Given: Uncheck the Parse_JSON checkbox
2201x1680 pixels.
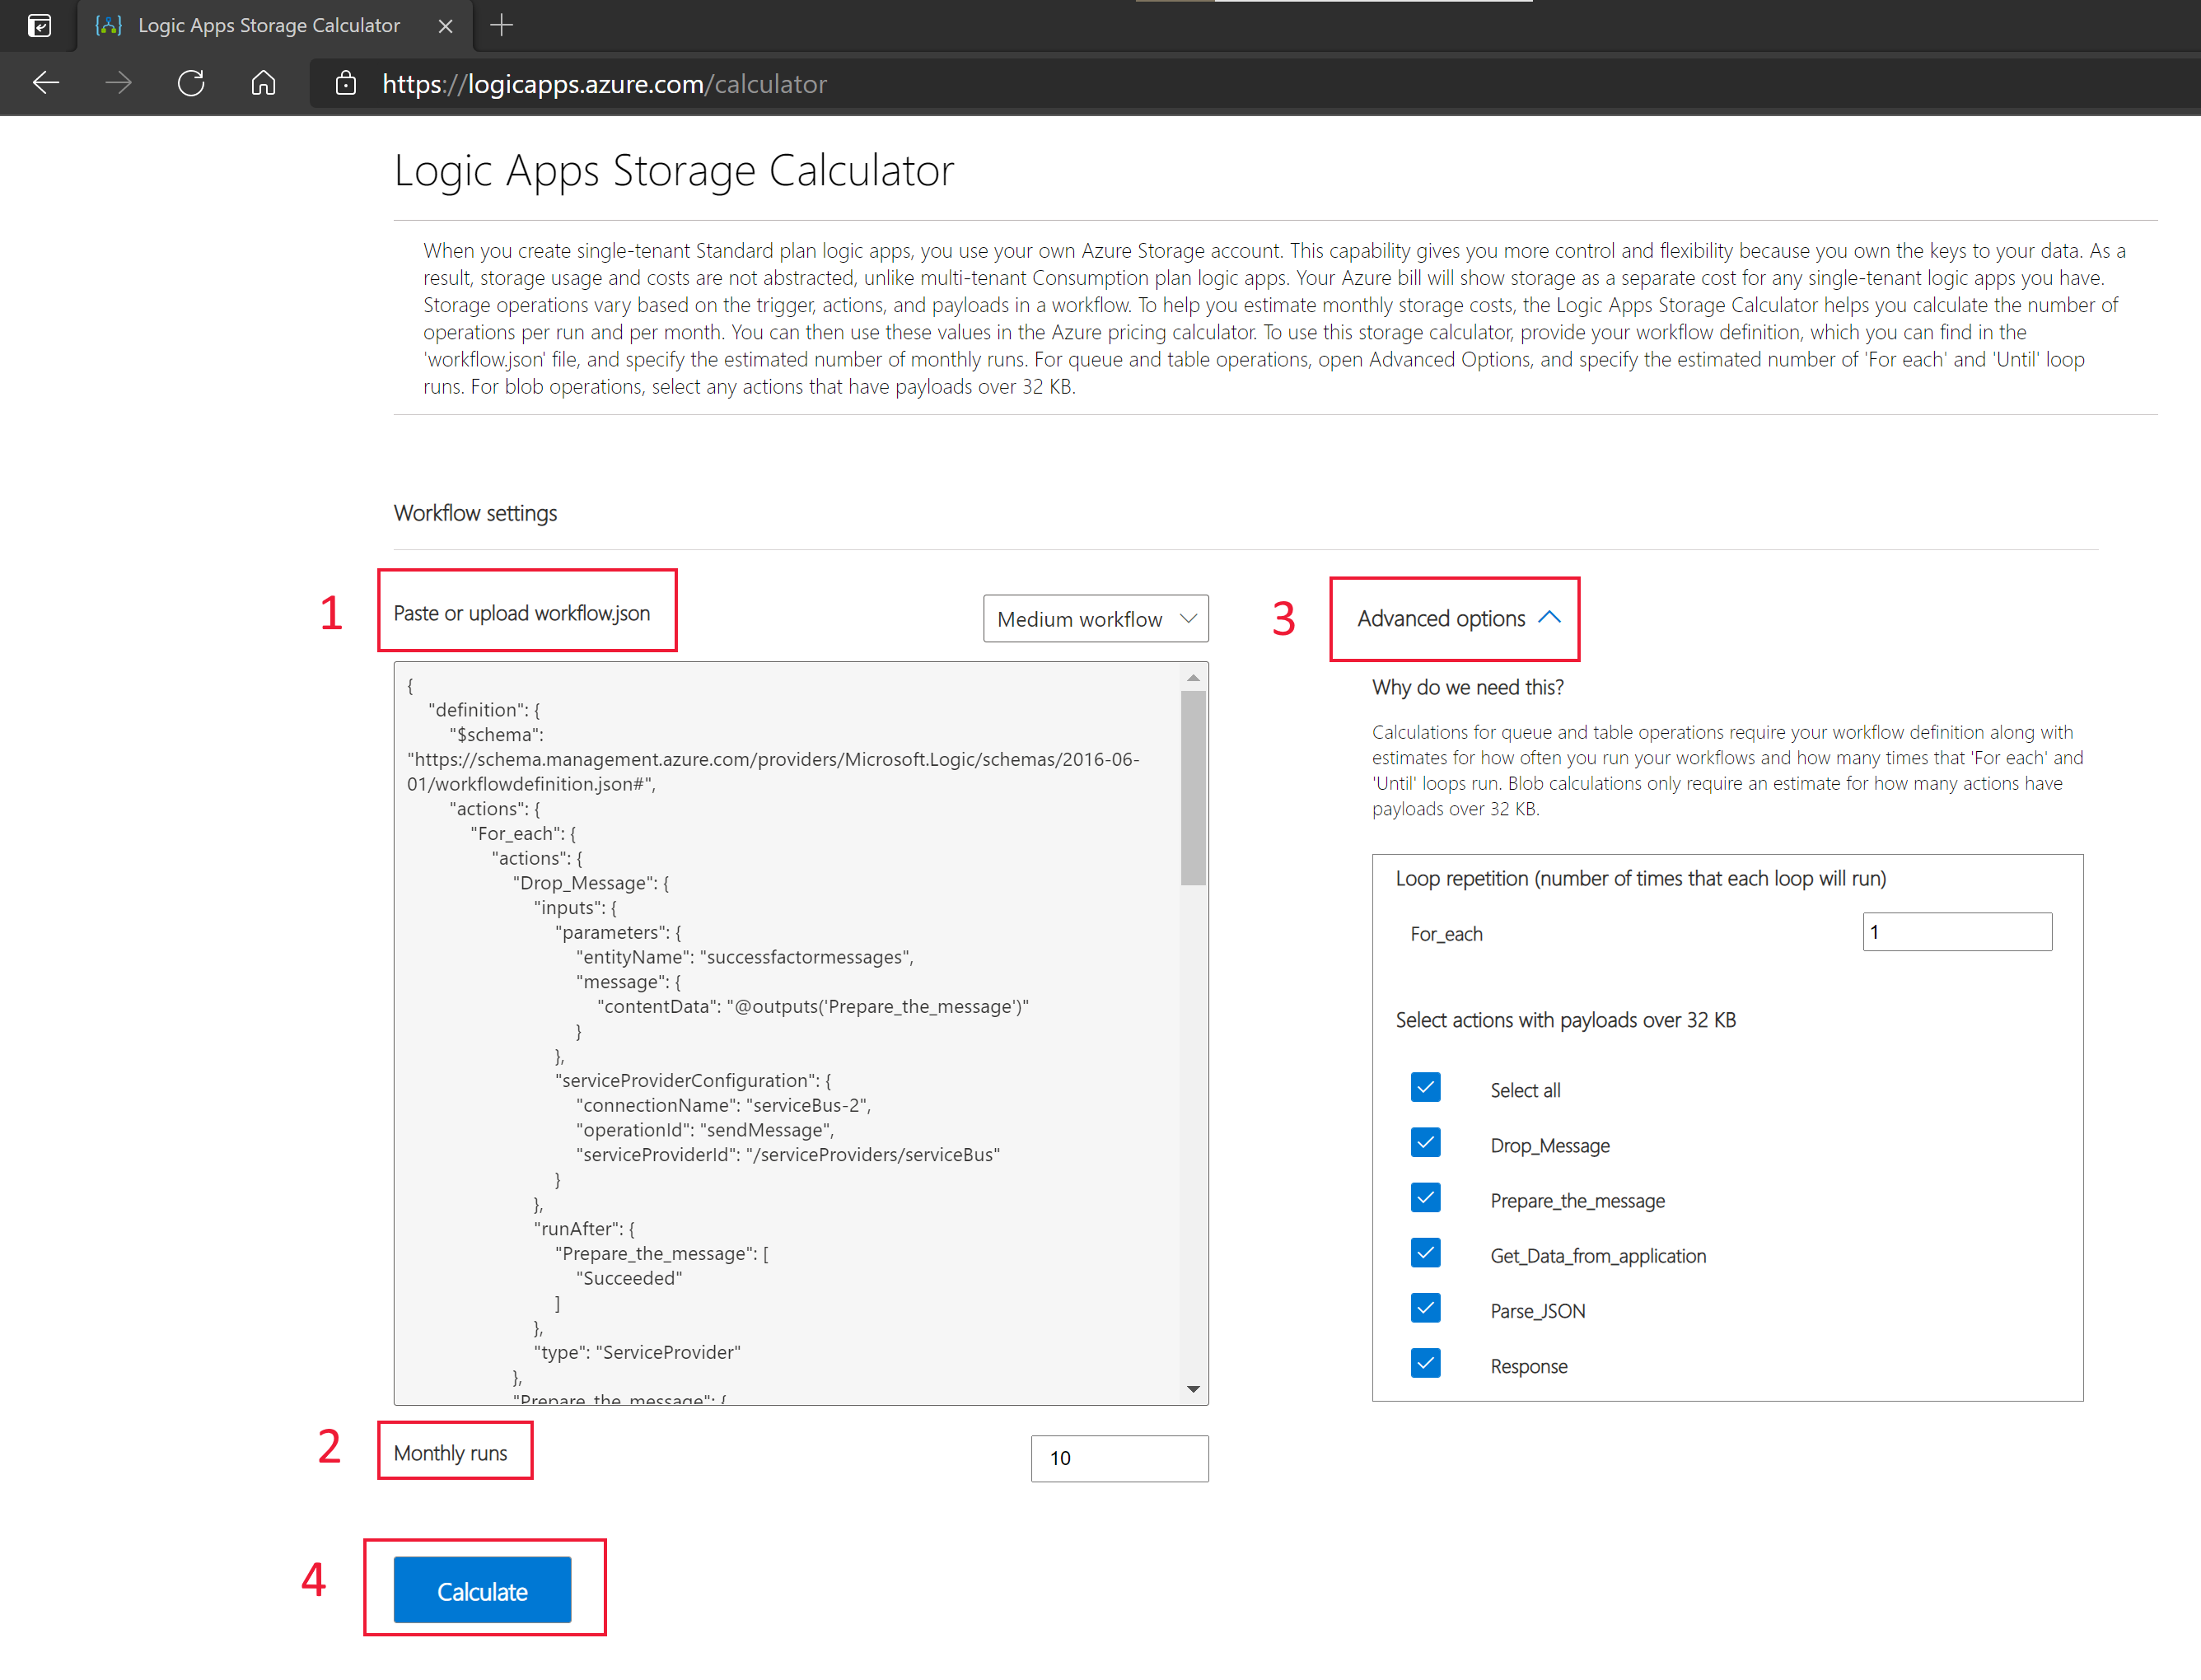Looking at the screenshot, I should 1425,1308.
